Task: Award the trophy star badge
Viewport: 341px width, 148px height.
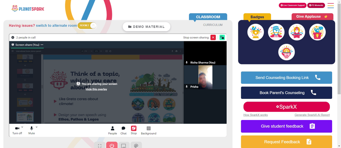Action: 255,32
